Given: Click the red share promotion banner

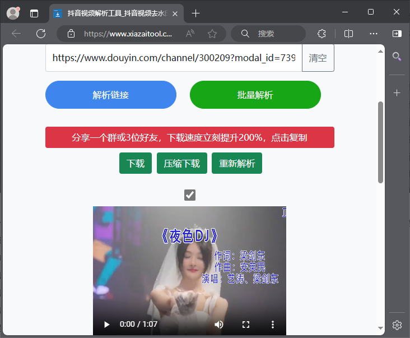Looking at the screenshot, I should click(x=190, y=137).
